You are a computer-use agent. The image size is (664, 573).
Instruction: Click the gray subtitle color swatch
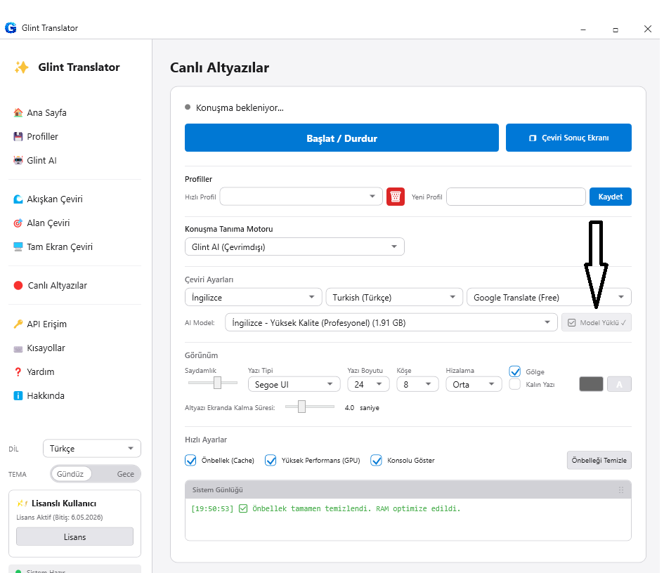point(591,384)
